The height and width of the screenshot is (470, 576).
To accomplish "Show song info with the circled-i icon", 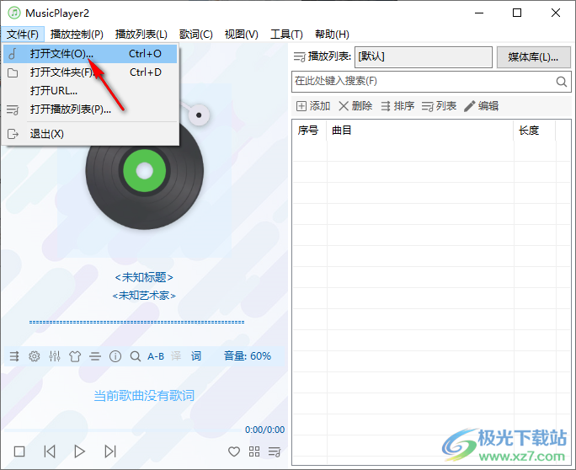I will (x=115, y=356).
